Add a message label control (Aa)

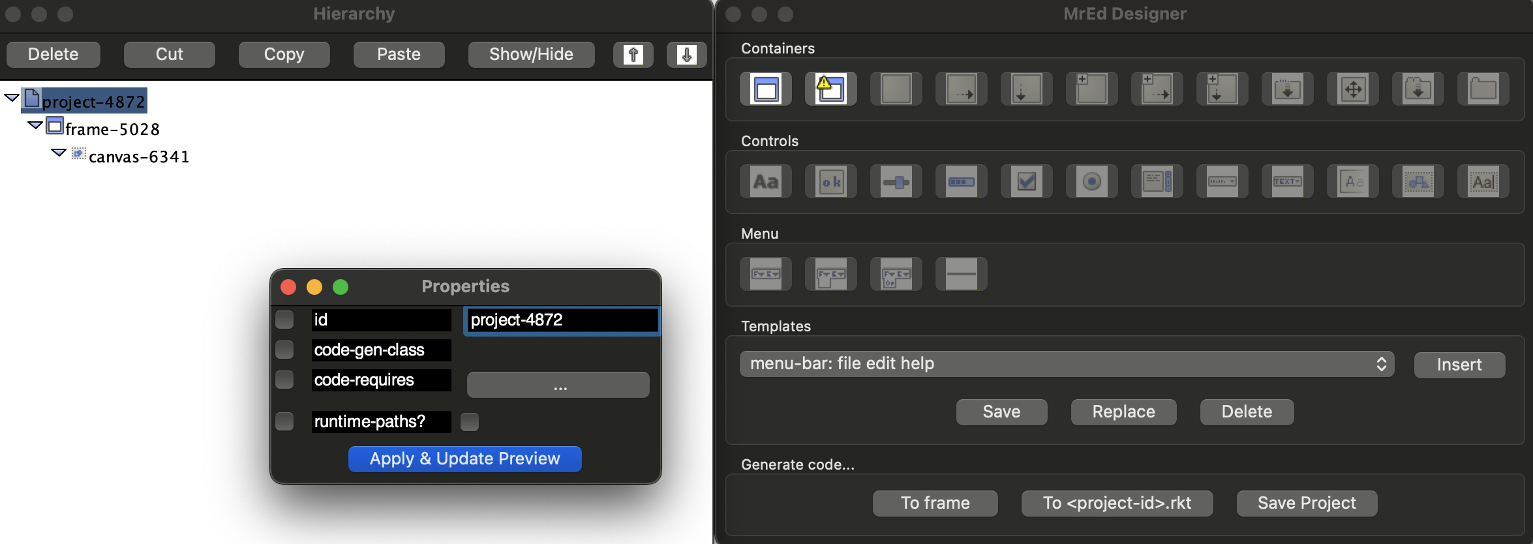(766, 181)
